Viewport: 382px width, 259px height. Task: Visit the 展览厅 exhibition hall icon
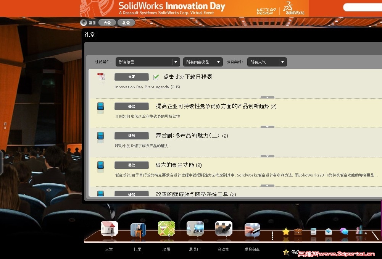[x=195, y=228]
